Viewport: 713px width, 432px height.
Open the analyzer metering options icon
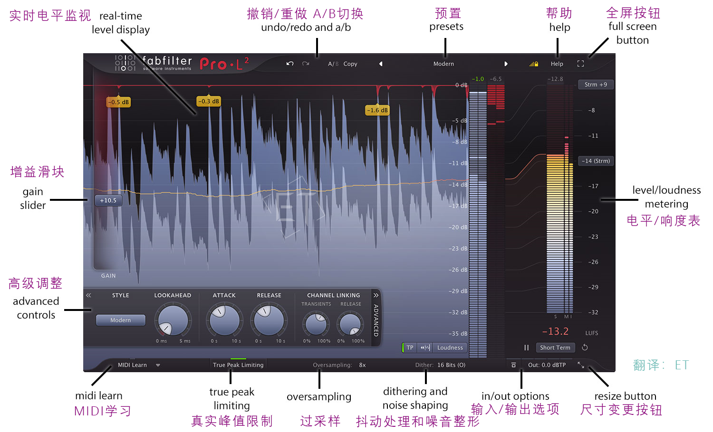[533, 63]
